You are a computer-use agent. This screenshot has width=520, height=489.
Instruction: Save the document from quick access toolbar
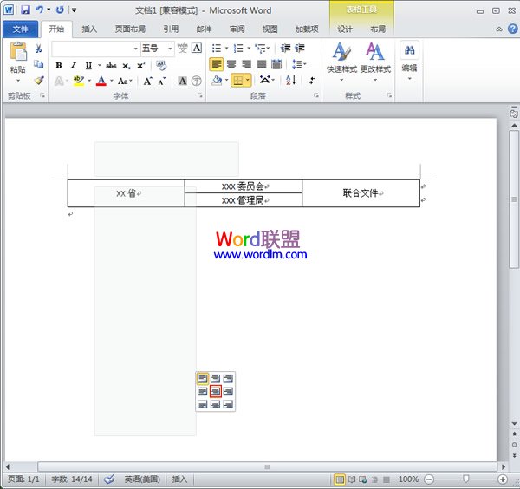coord(25,10)
